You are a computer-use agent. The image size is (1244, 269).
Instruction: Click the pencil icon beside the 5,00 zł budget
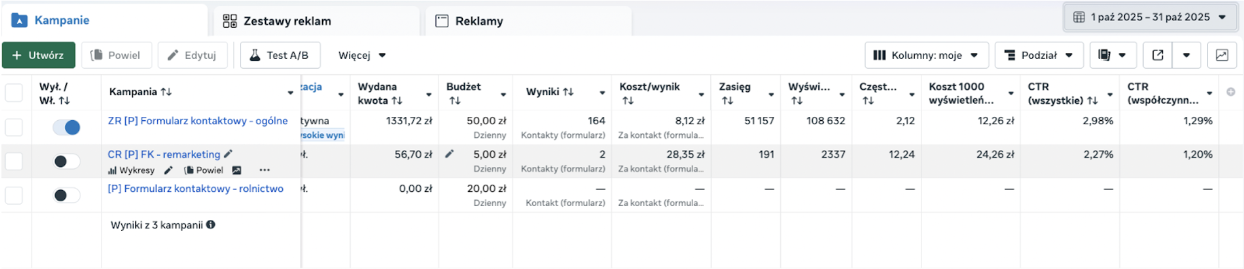(x=449, y=154)
